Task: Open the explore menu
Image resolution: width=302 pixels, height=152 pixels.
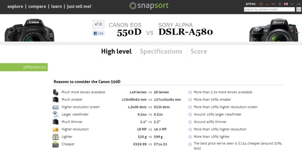Action: click(15, 6)
